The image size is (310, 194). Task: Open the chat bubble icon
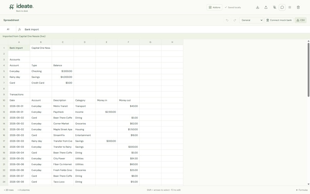point(282,7)
